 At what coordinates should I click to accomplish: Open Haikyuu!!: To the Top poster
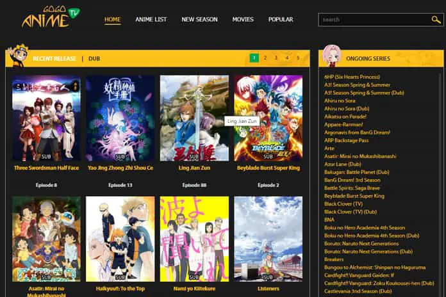120,239
